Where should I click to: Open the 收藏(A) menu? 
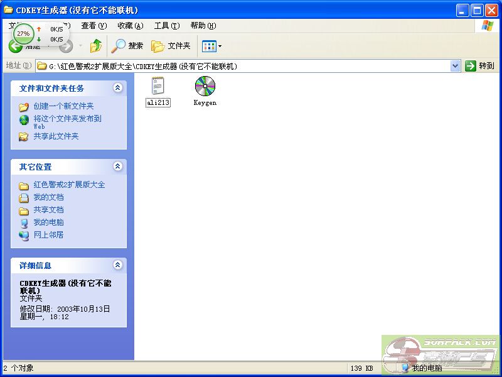point(130,26)
